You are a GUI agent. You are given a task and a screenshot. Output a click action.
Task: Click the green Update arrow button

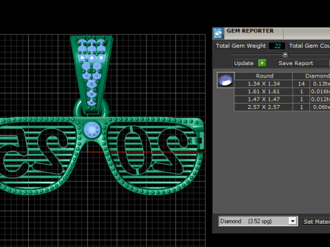coord(262,63)
